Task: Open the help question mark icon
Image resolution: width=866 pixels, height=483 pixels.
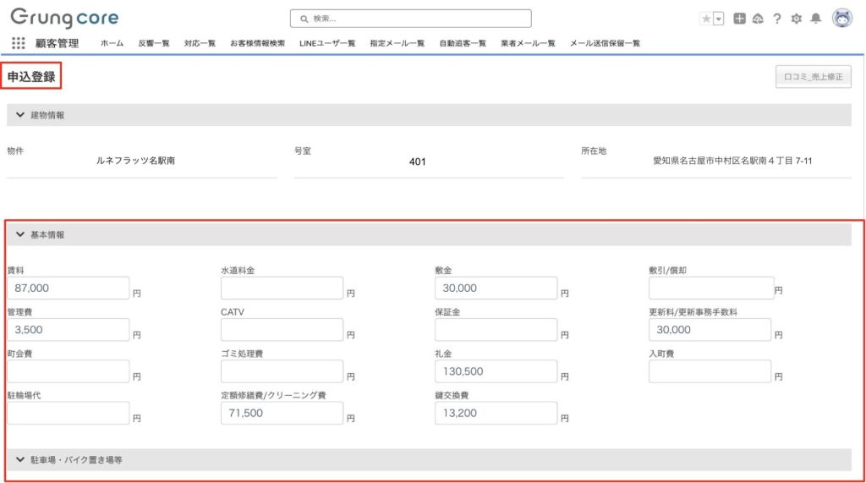Action: (x=776, y=19)
